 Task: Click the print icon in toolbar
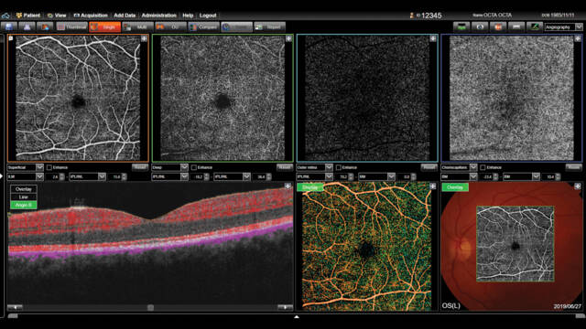(x=27, y=27)
